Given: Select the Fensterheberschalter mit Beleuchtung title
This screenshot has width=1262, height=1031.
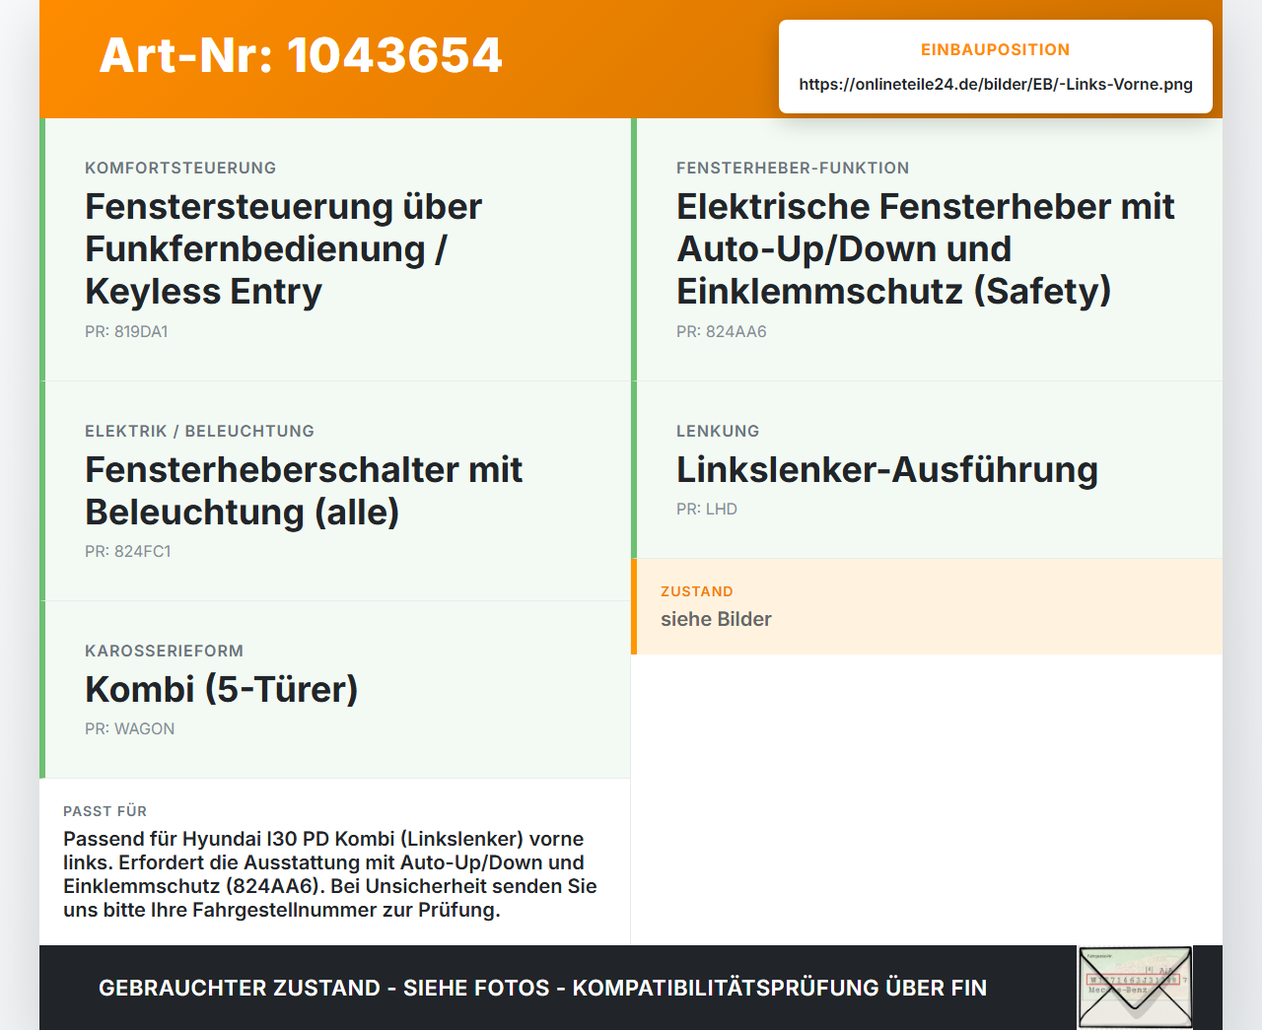Looking at the screenshot, I should pyautogui.click(x=304, y=491).
